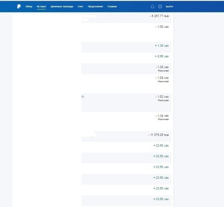The width and height of the screenshot is (224, 207).
Task: Open the +0,66 USD transaction
Action: (x=162, y=56)
